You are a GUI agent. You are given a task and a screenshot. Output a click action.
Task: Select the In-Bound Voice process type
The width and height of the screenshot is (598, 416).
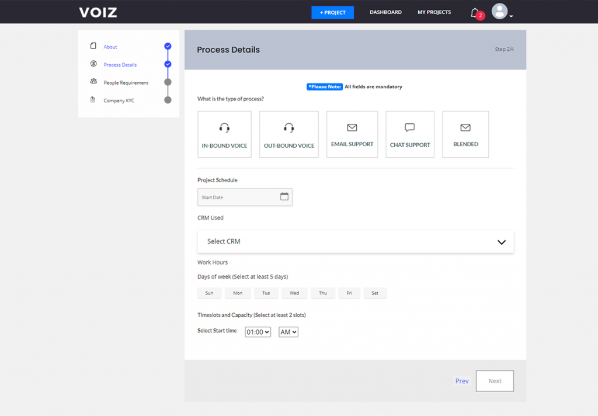pyautogui.click(x=224, y=134)
